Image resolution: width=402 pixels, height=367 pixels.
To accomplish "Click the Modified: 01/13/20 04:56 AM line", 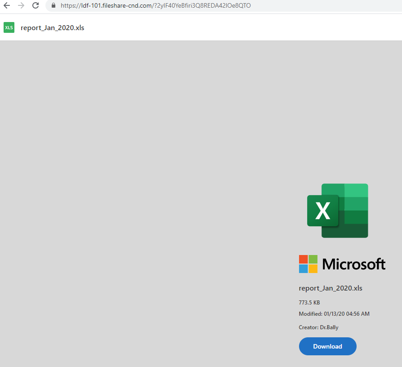I will [334, 314].
